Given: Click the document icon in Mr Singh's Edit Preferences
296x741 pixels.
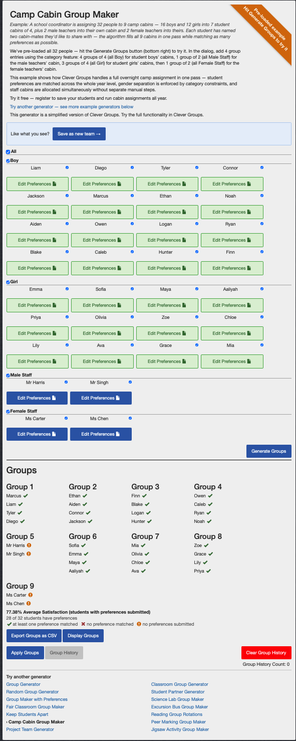Looking at the screenshot, I should [118, 398].
